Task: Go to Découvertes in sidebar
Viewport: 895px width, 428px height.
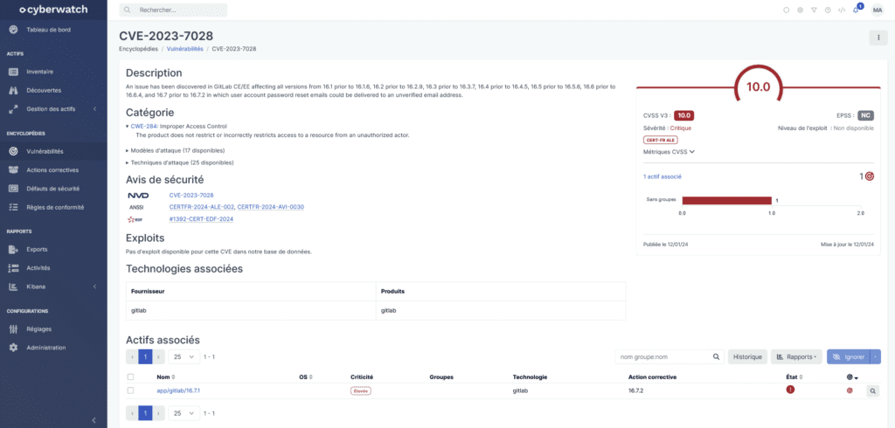Action: tap(44, 90)
